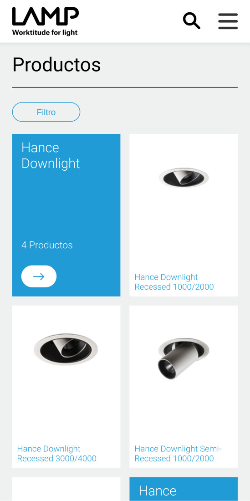Click the LAMP Worktitude for light logo
250x501 pixels.
[x=46, y=21]
